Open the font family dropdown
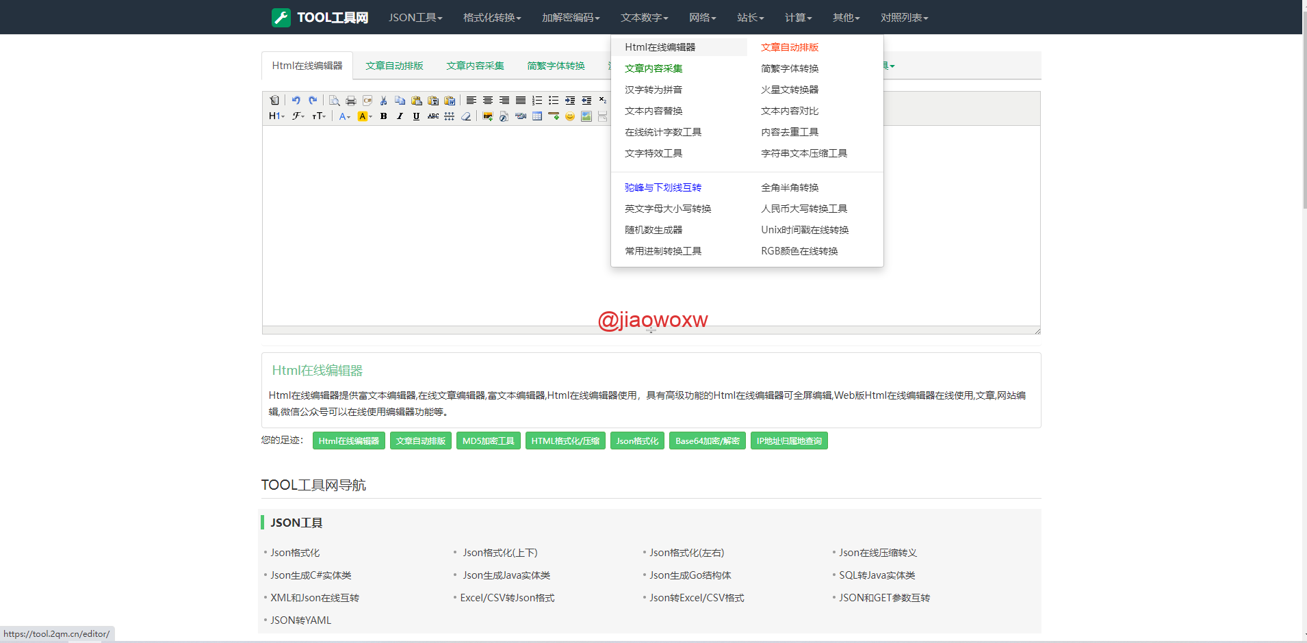The height and width of the screenshot is (643, 1307). tap(298, 116)
